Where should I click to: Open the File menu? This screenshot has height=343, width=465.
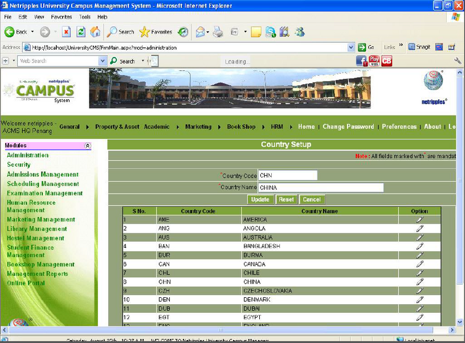8,17
